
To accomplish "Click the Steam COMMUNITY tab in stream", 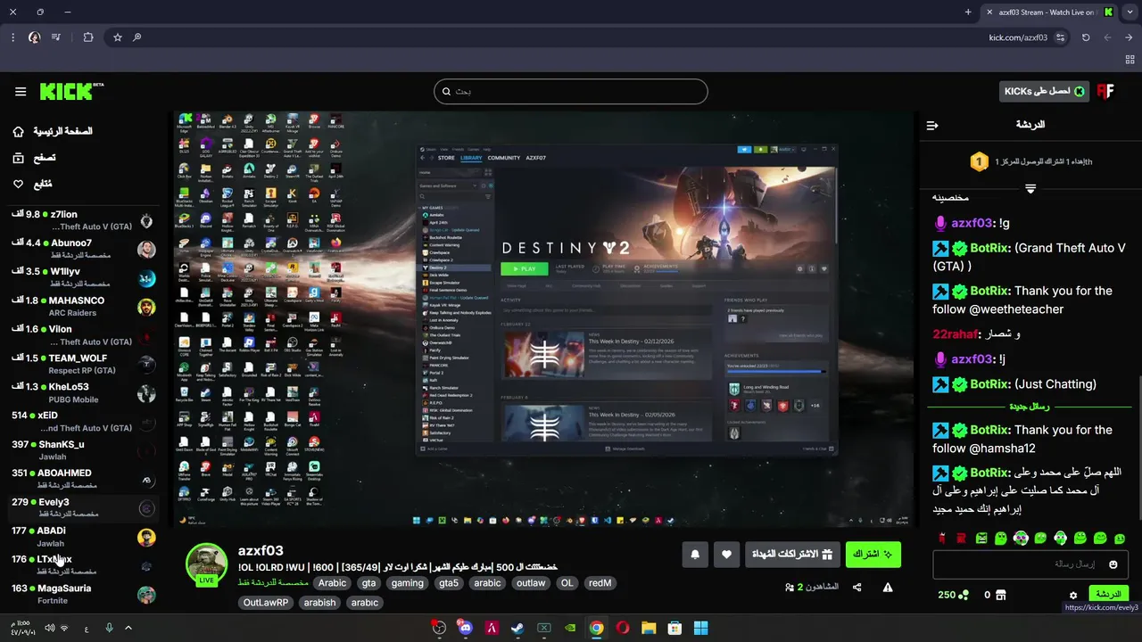I will click(x=504, y=158).
